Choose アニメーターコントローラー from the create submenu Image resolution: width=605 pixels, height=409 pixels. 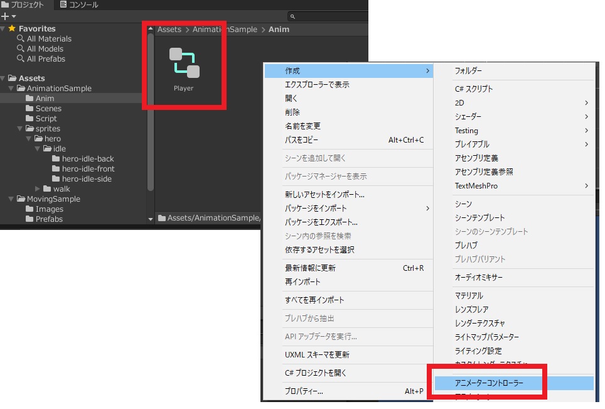[489, 382]
